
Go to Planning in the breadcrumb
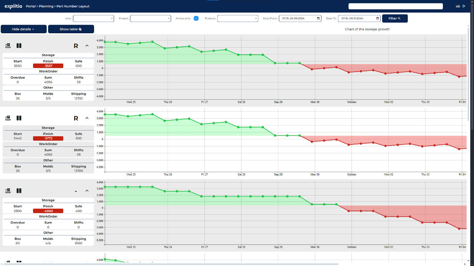coord(46,6)
